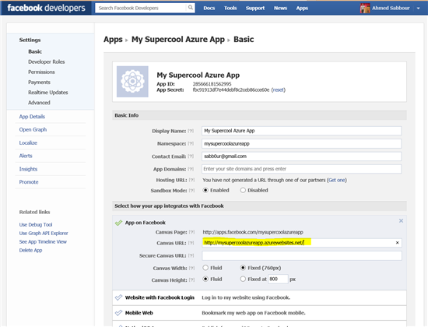The image size is (428, 327).
Task: Open Realtime Updates settings
Action: (x=48, y=93)
